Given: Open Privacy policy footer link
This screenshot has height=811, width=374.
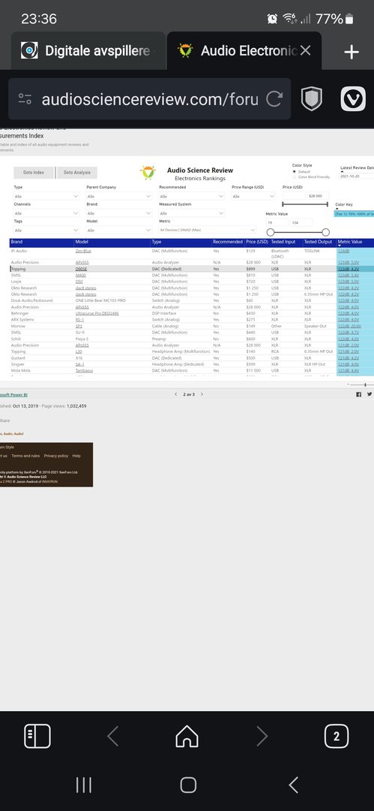Looking at the screenshot, I should pyautogui.click(x=55, y=456).
